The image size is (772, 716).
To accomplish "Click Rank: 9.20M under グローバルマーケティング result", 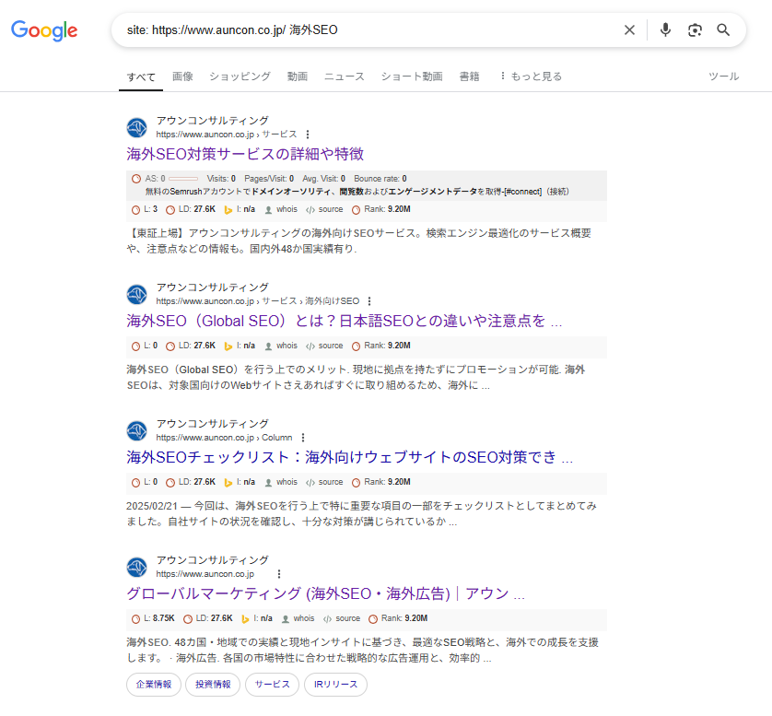I will [x=398, y=618].
